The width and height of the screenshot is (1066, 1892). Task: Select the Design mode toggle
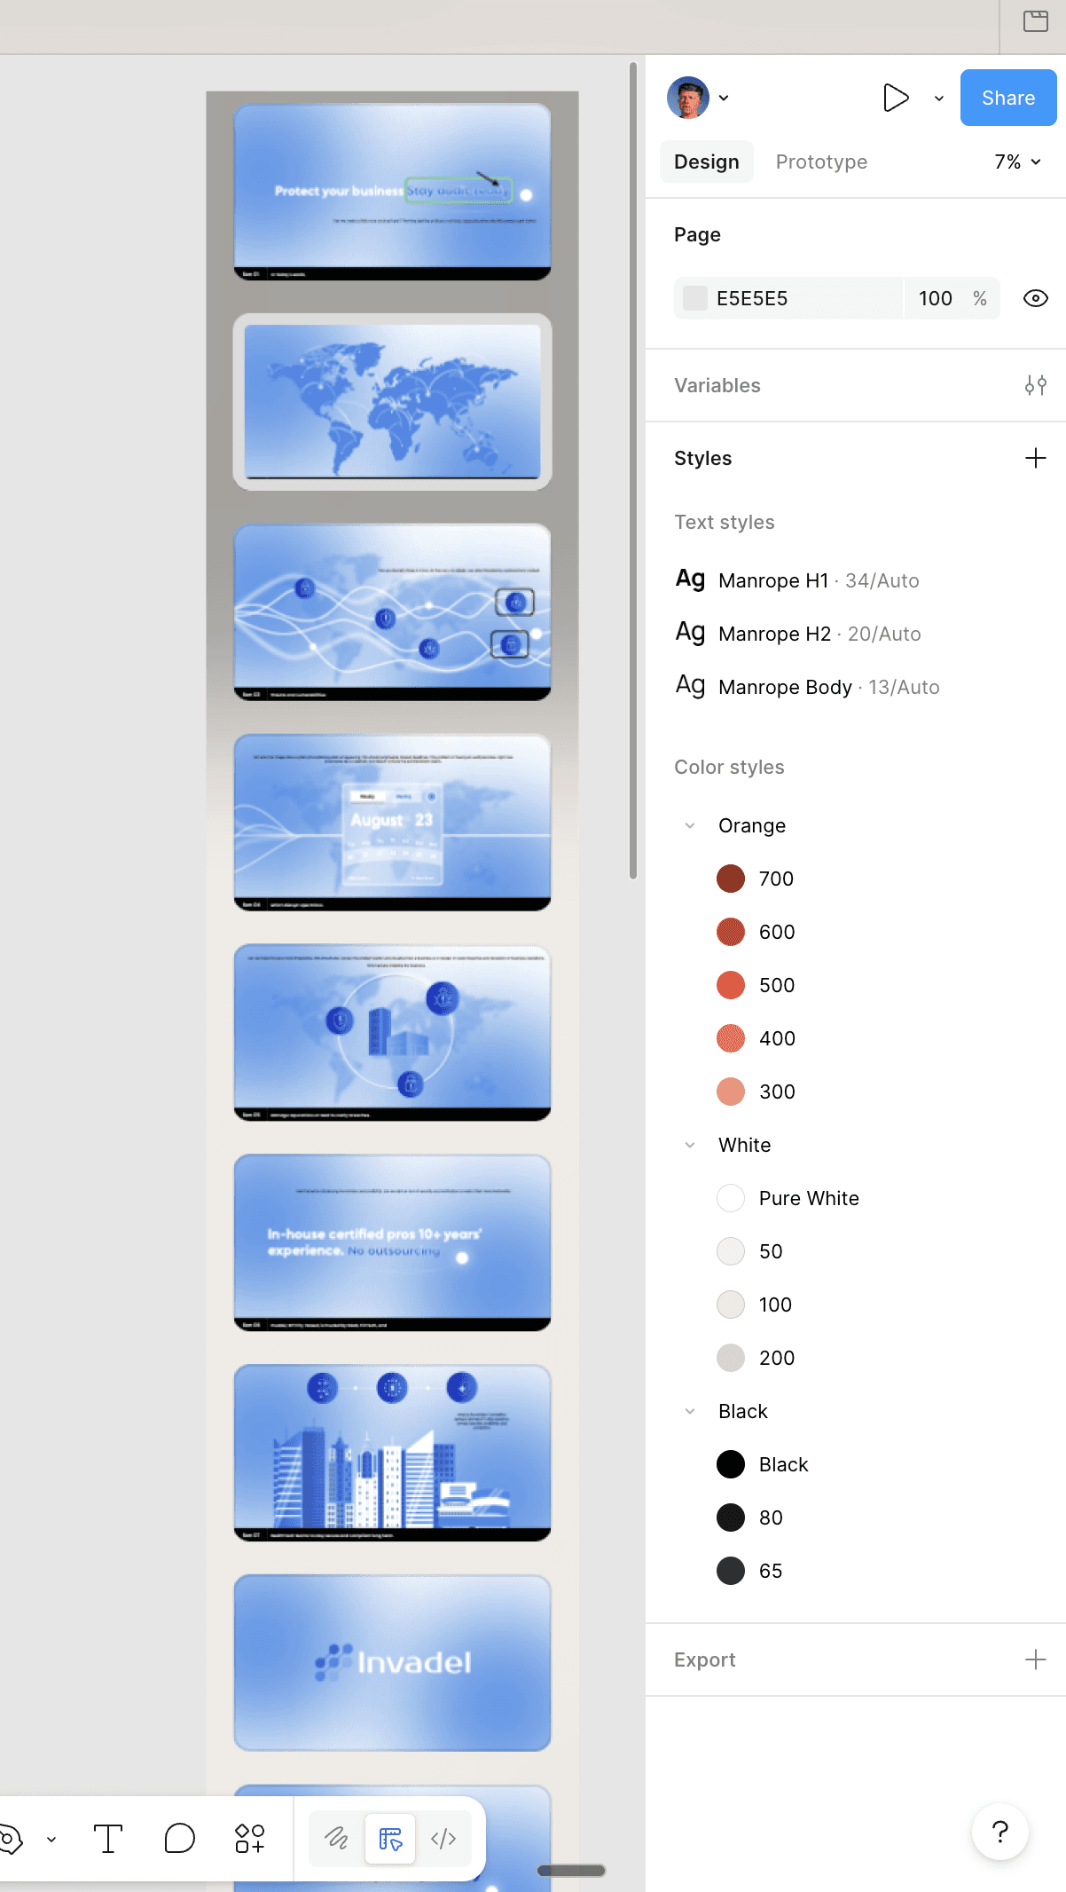click(390, 1839)
